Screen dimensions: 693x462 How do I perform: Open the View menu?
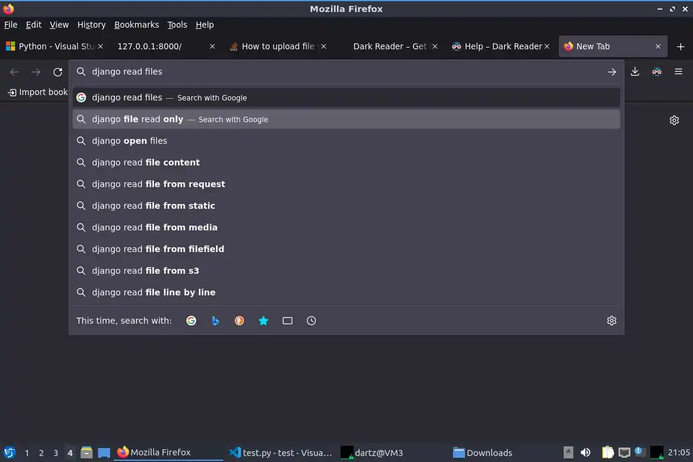click(x=59, y=25)
